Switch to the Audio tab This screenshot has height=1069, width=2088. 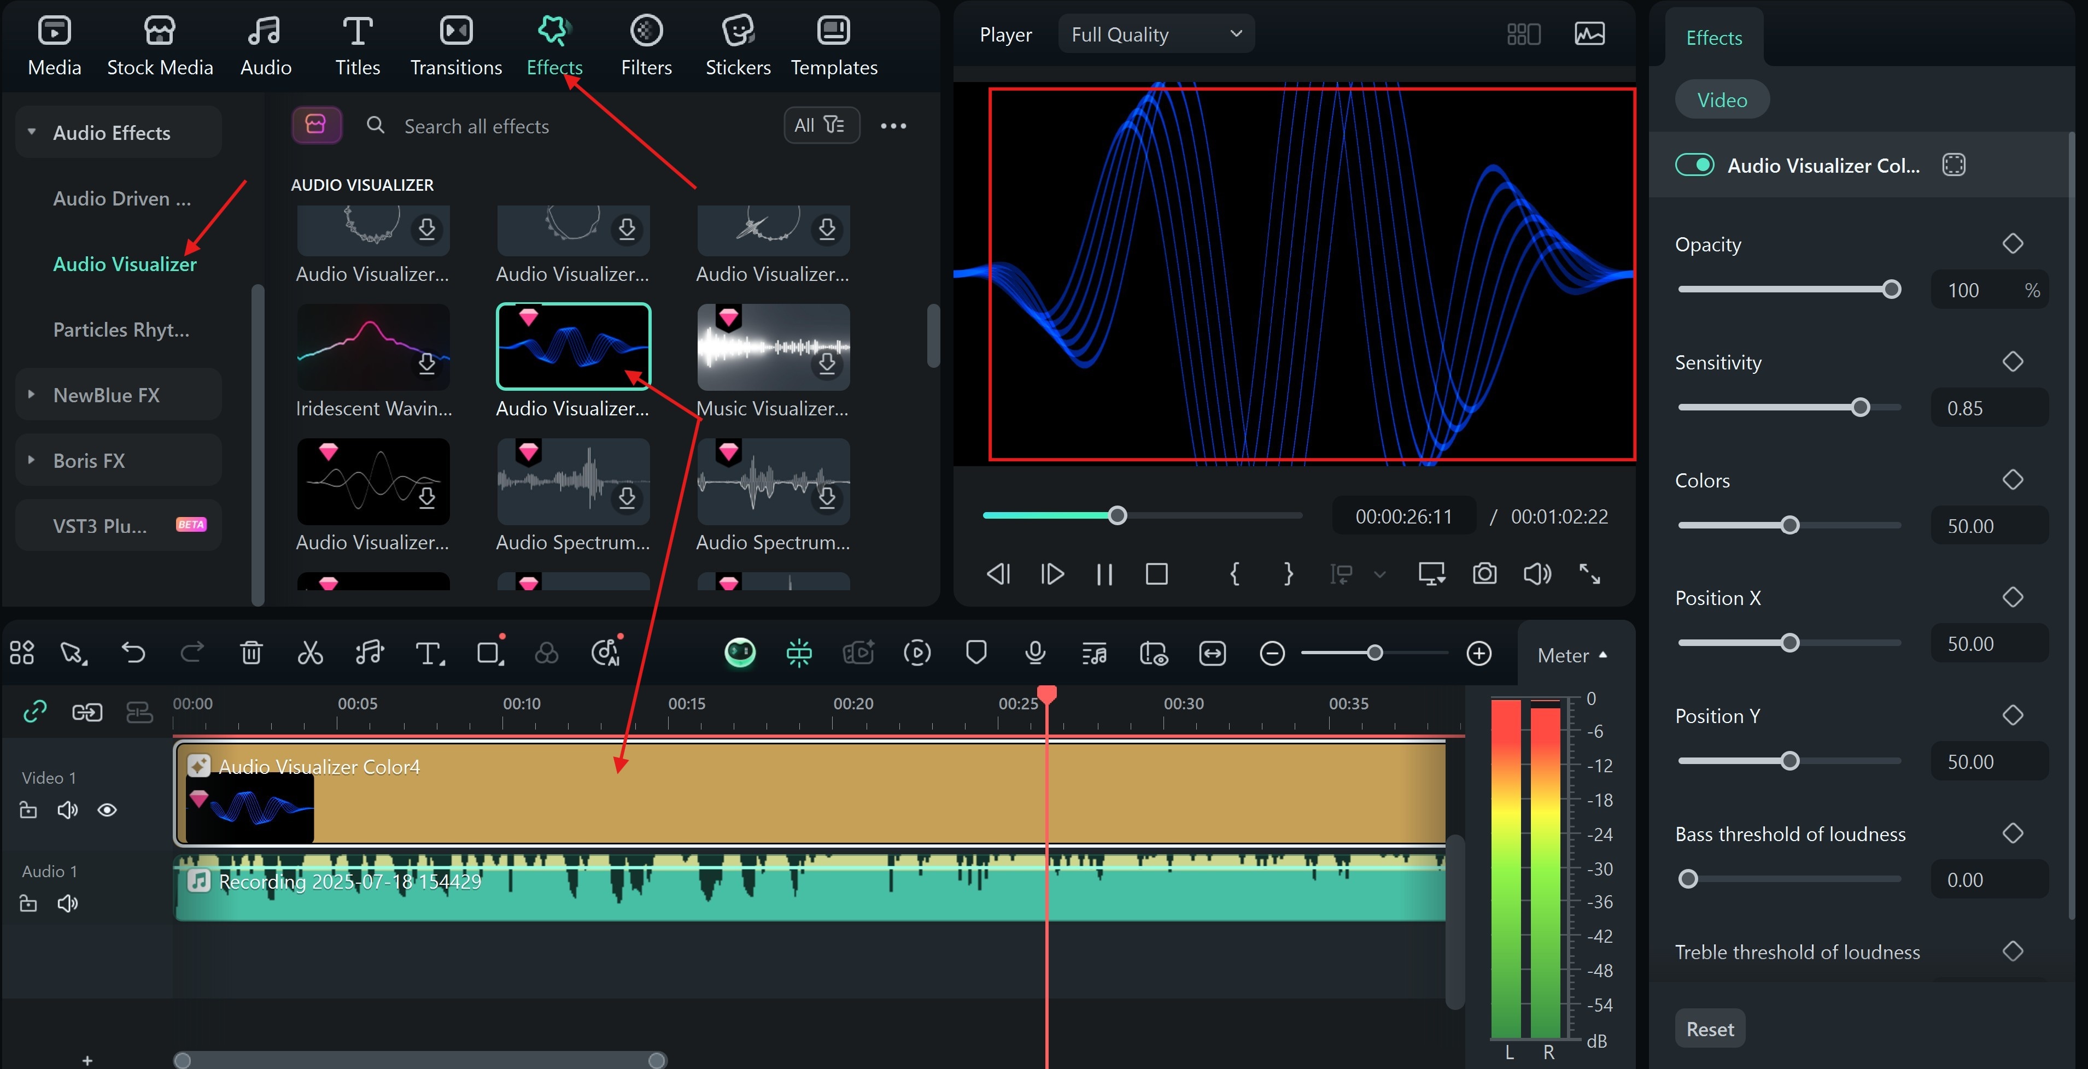click(265, 46)
